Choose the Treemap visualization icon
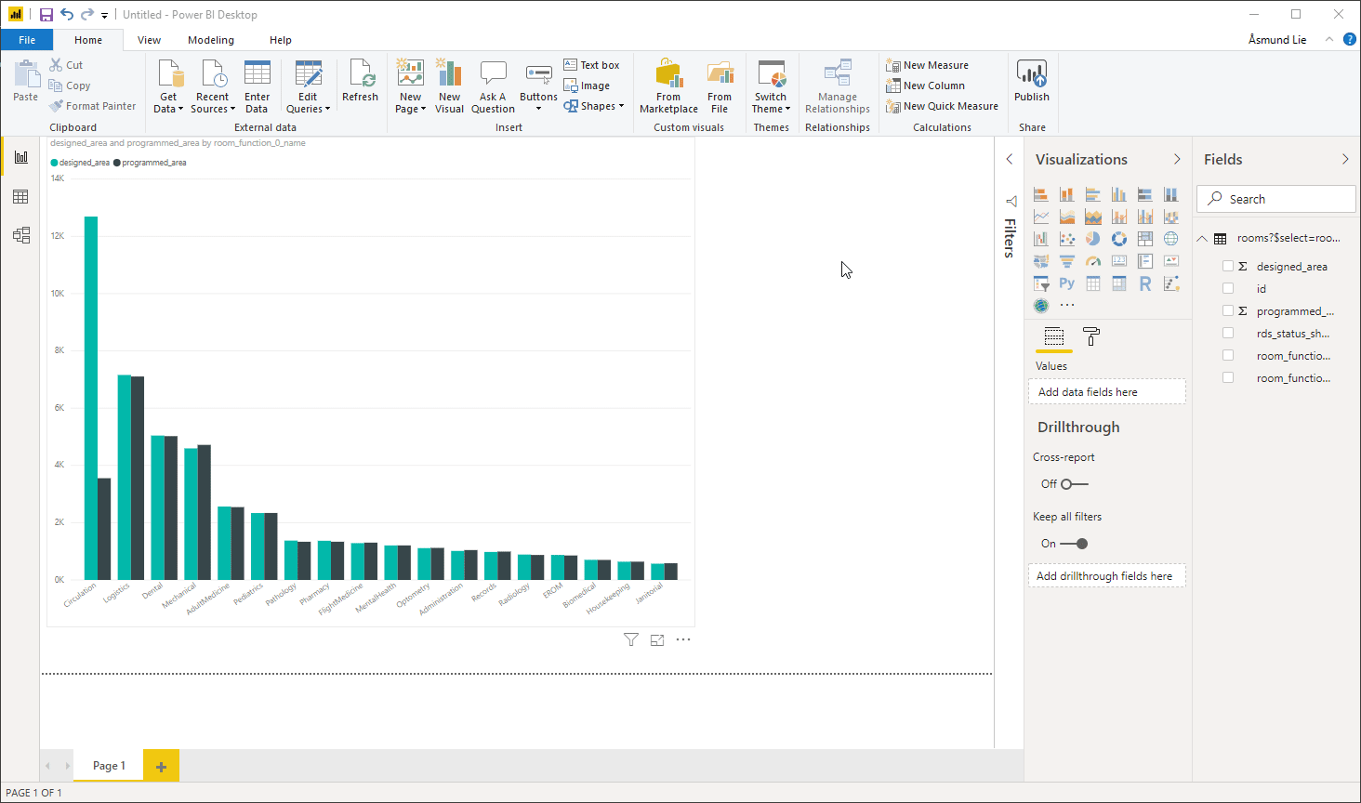 click(1144, 238)
